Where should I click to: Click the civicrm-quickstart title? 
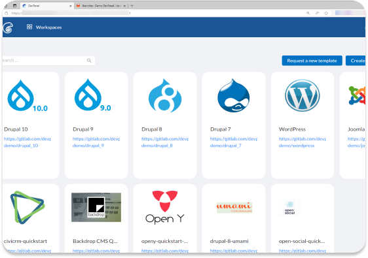[x=26, y=241]
